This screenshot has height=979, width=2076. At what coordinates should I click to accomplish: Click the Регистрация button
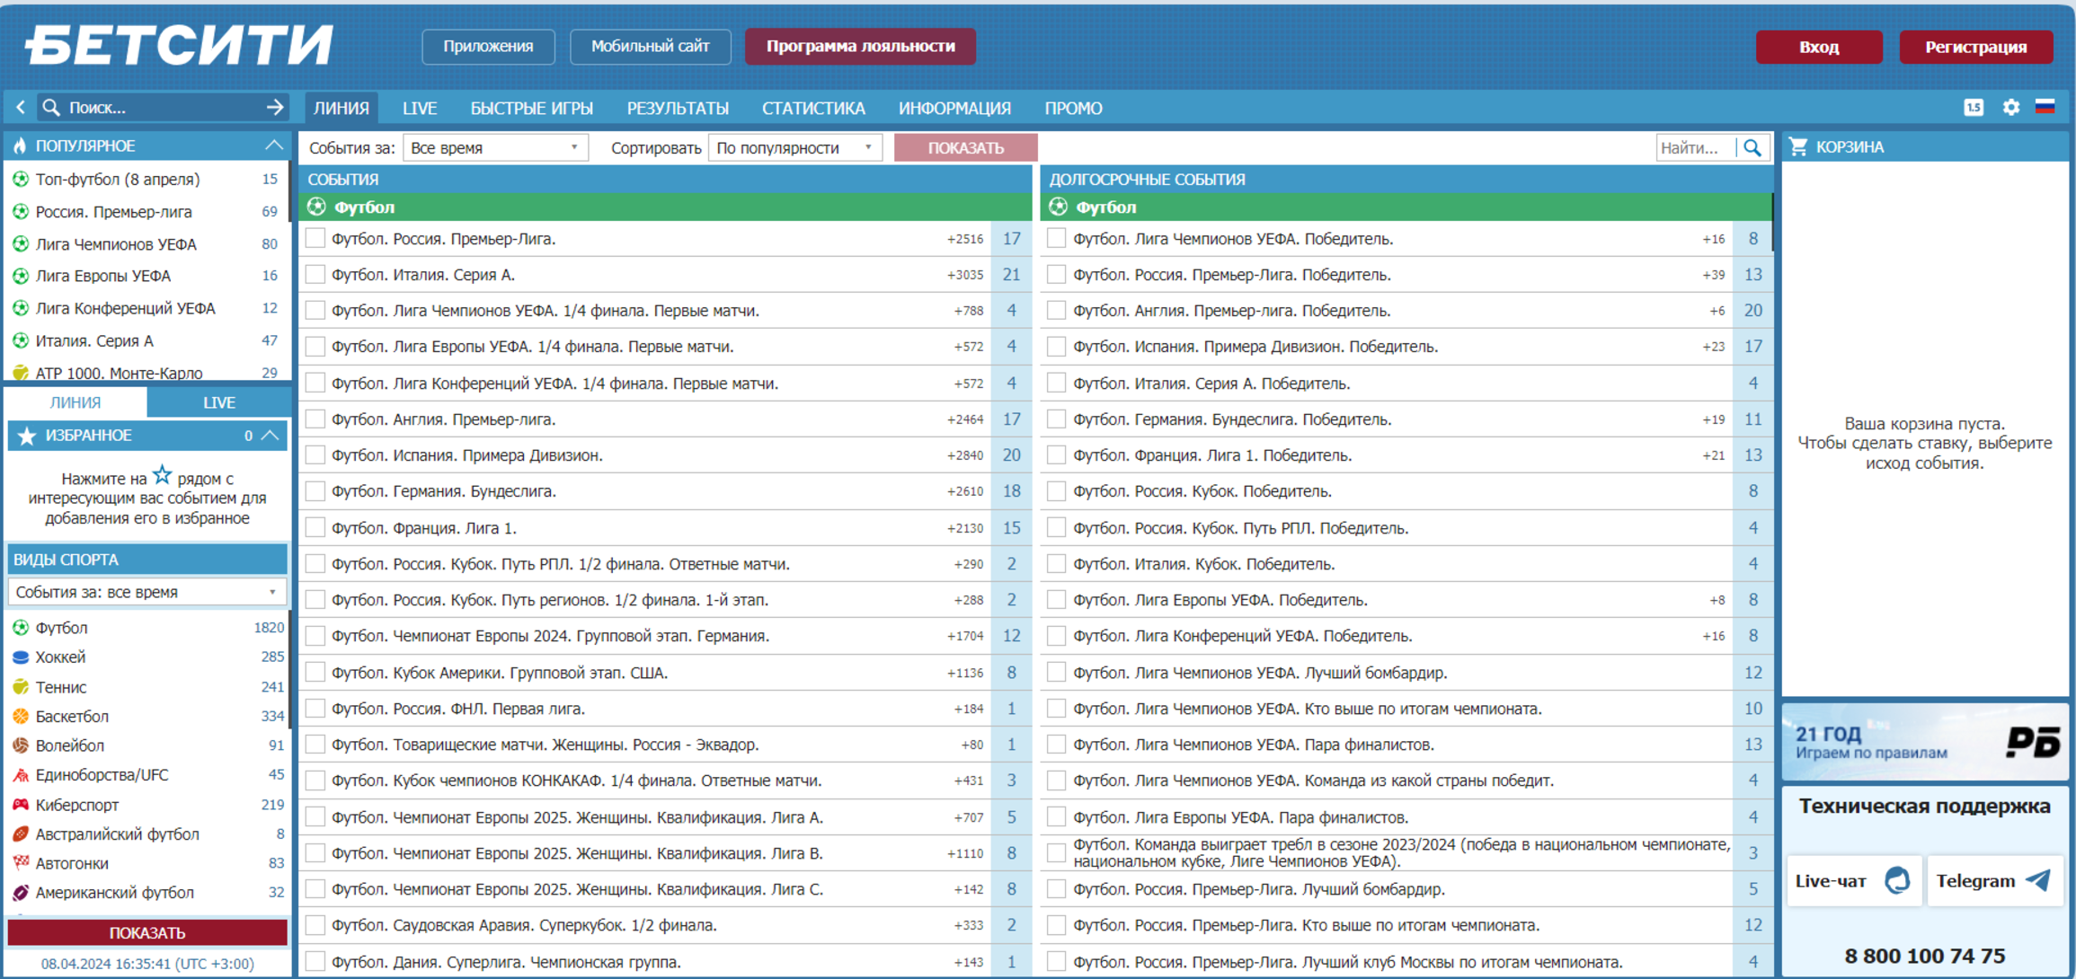(x=1975, y=47)
